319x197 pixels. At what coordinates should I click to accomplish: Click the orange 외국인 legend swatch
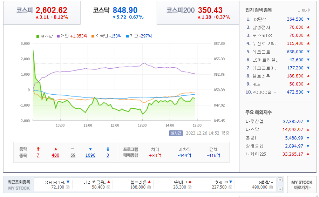pos(93,36)
